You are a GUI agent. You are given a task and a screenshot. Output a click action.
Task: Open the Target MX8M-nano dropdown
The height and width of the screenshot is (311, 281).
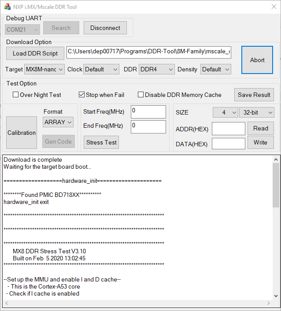[x=44, y=69]
